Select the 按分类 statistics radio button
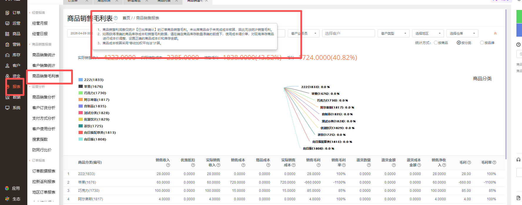Screen dimensions: 522x205 [x=459, y=43]
